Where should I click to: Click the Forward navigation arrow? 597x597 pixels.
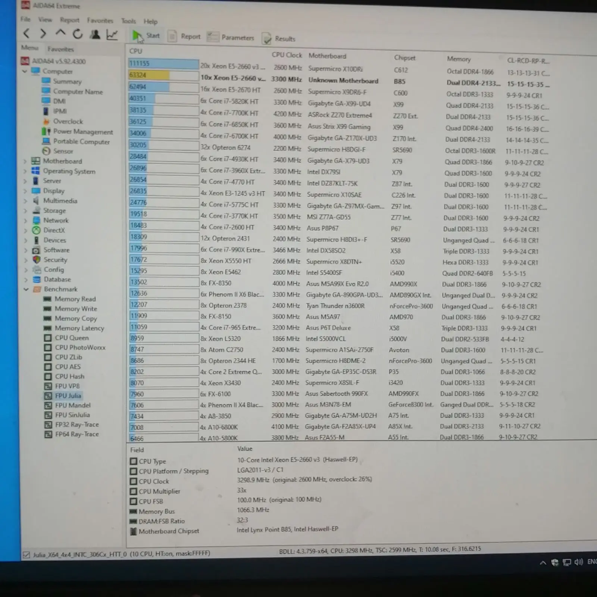pos(43,34)
